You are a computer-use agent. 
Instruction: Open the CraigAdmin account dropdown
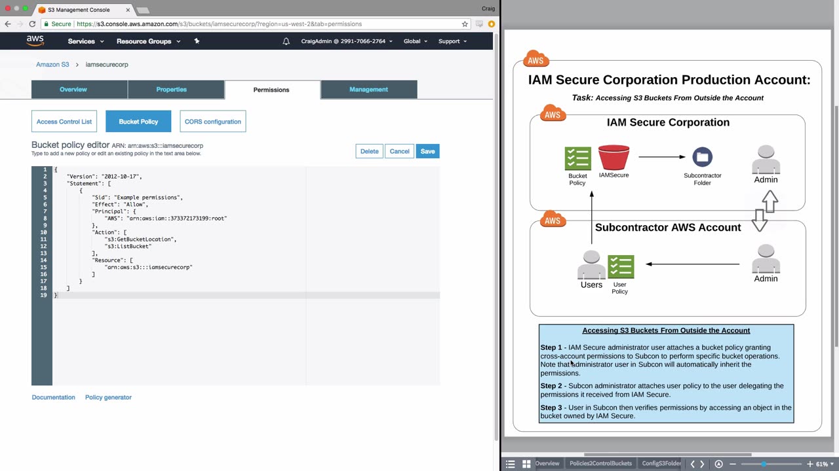pos(347,41)
